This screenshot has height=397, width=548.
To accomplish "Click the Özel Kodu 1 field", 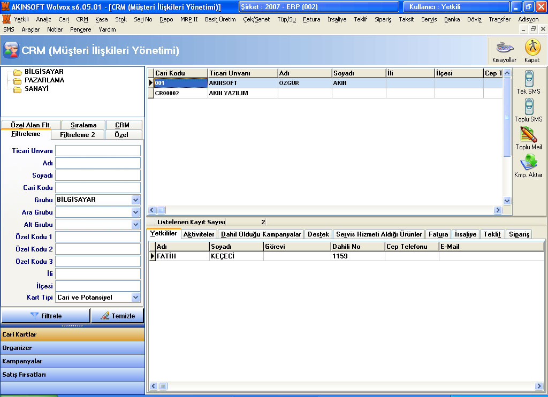I will (x=98, y=236).
